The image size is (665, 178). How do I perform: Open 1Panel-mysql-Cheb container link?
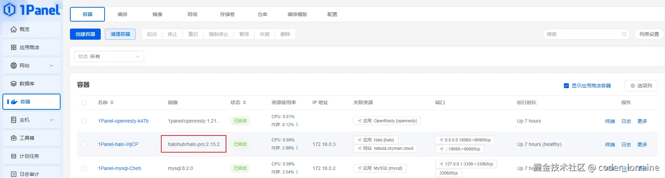(x=120, y=168)
